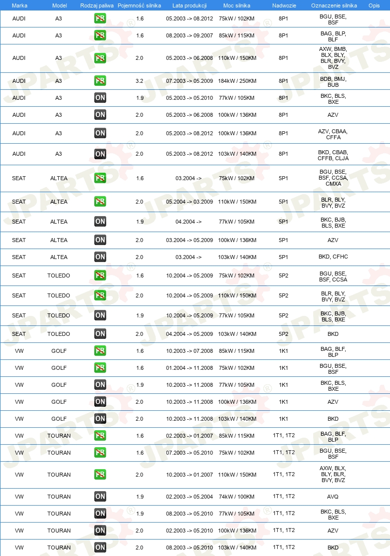The image size is (390, 556).
Task: Click the engine code cell ending with CMXA
Action: pos(333,178)
